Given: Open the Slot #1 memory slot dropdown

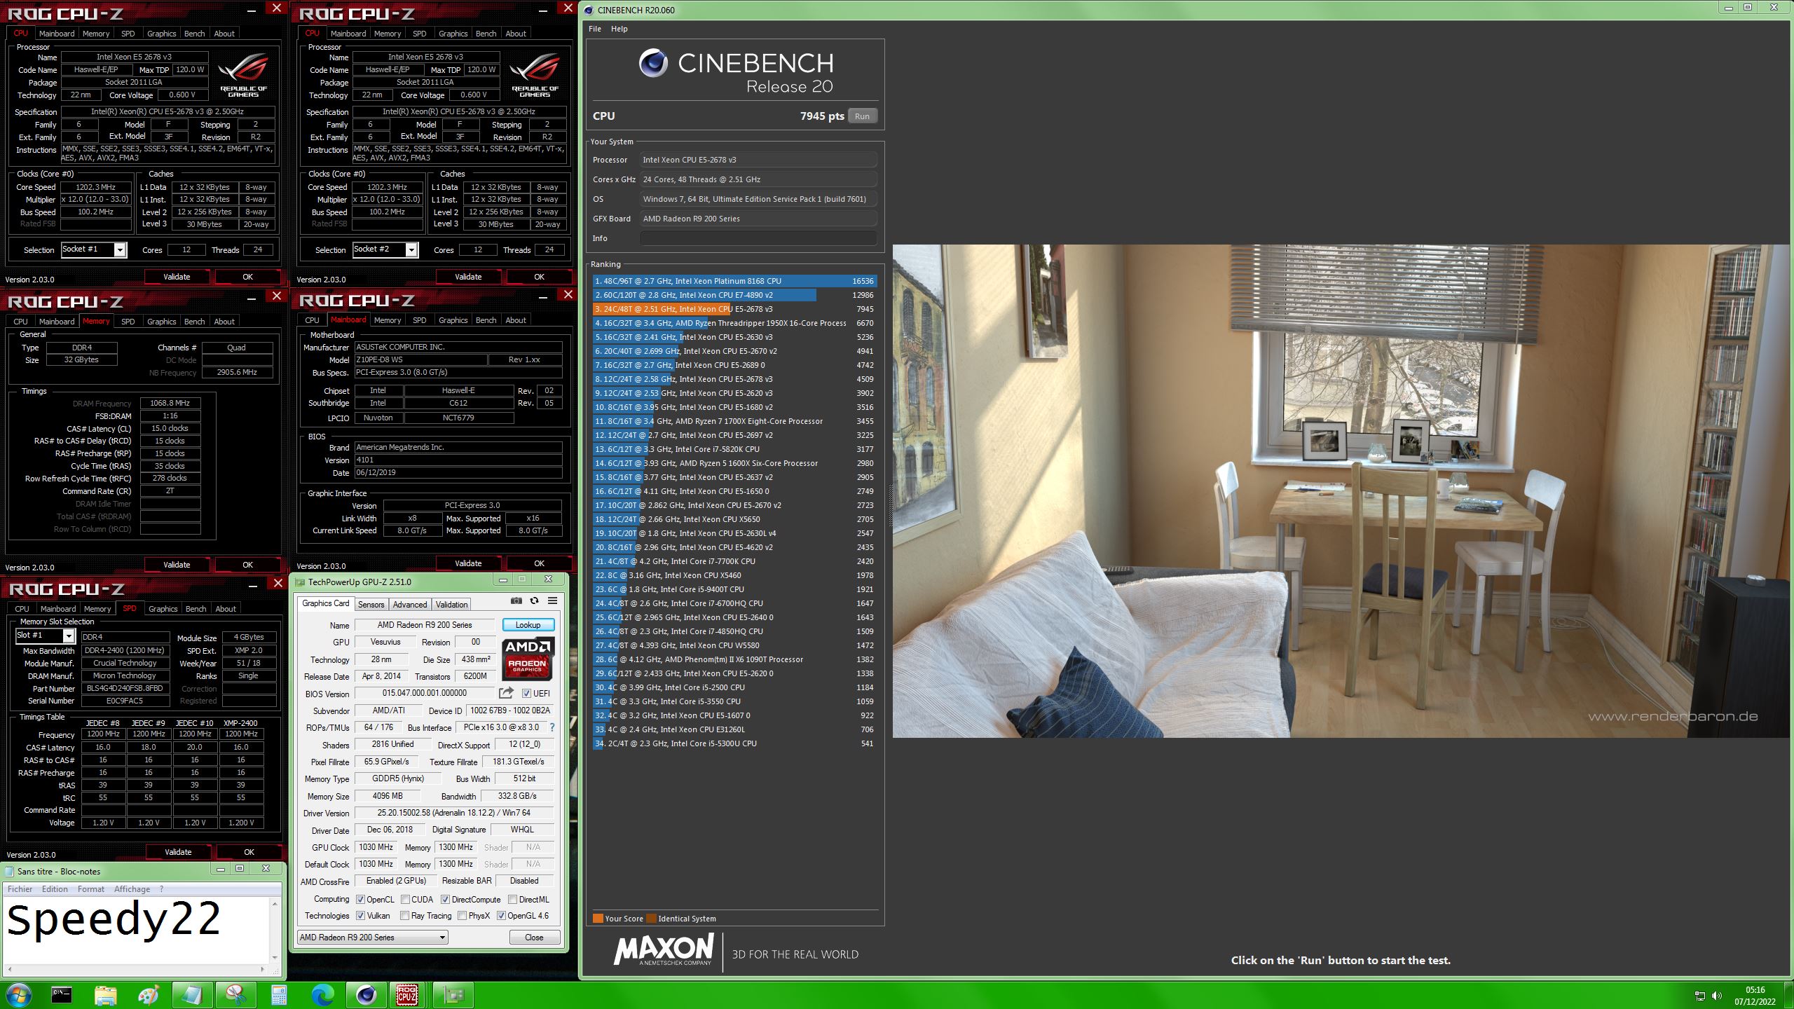Looking at the screenshot, I should tap(45, 636).
